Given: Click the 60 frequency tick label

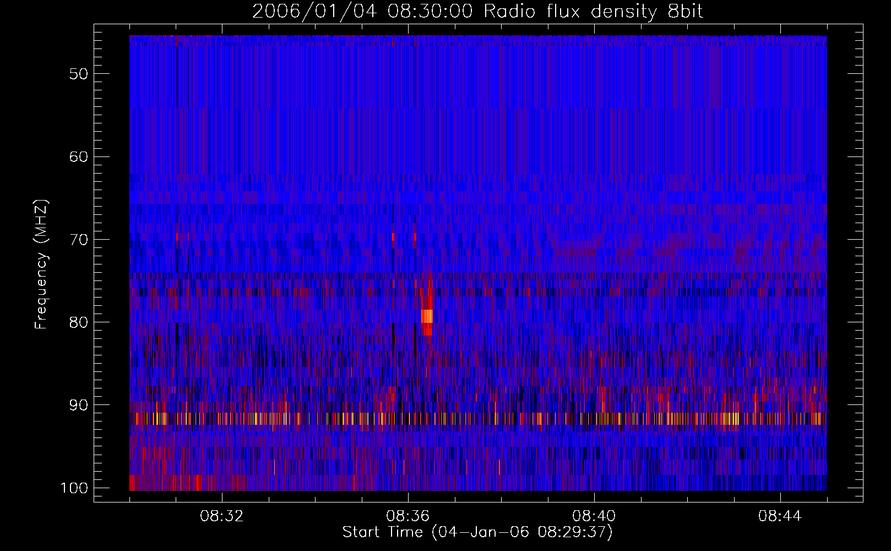Looking at the screenshot, I should [79, 156].
